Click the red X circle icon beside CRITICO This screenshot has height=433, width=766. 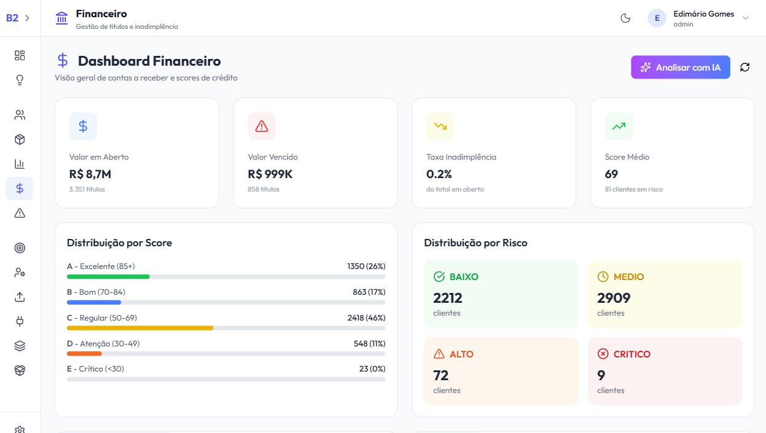(x=603, y=354)
